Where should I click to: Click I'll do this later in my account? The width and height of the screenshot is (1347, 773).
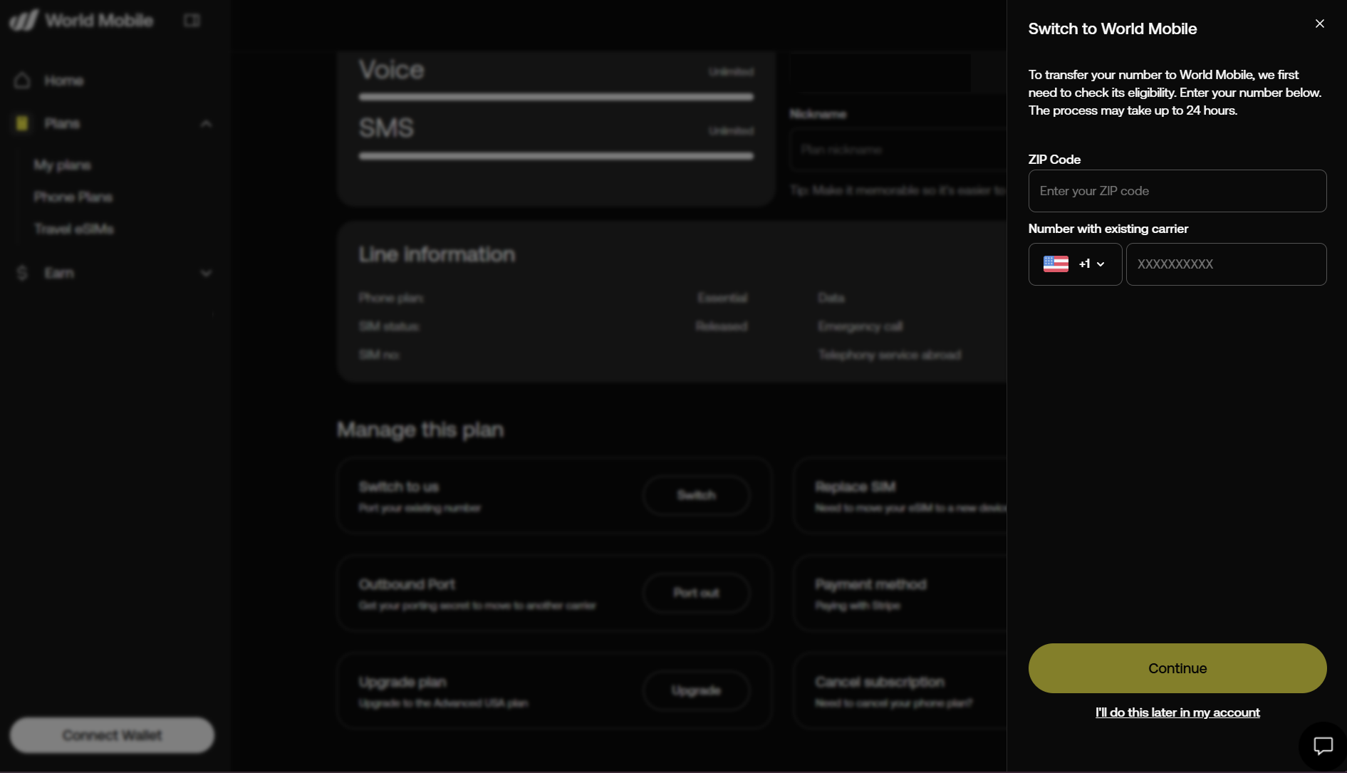1177,712
